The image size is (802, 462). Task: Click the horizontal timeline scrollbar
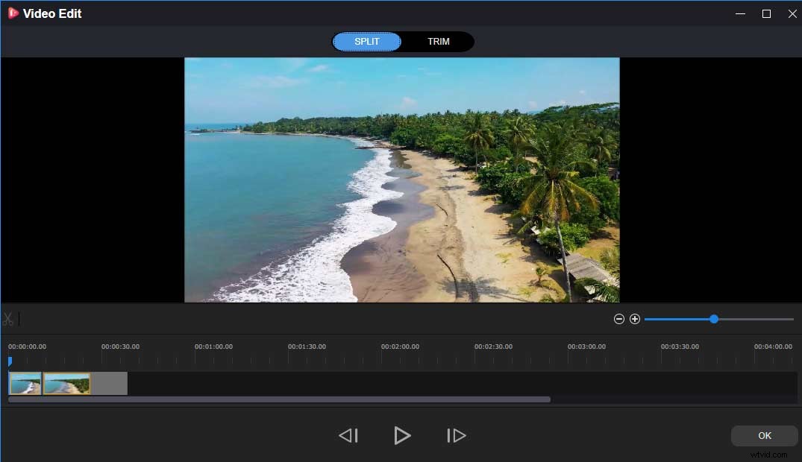click(x=278, y=399)
